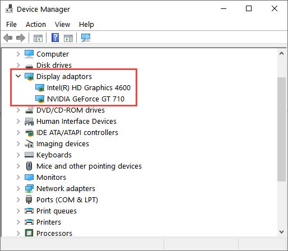
Task: Click the show/hide action pane icon
Action: [x=68, y=38]
